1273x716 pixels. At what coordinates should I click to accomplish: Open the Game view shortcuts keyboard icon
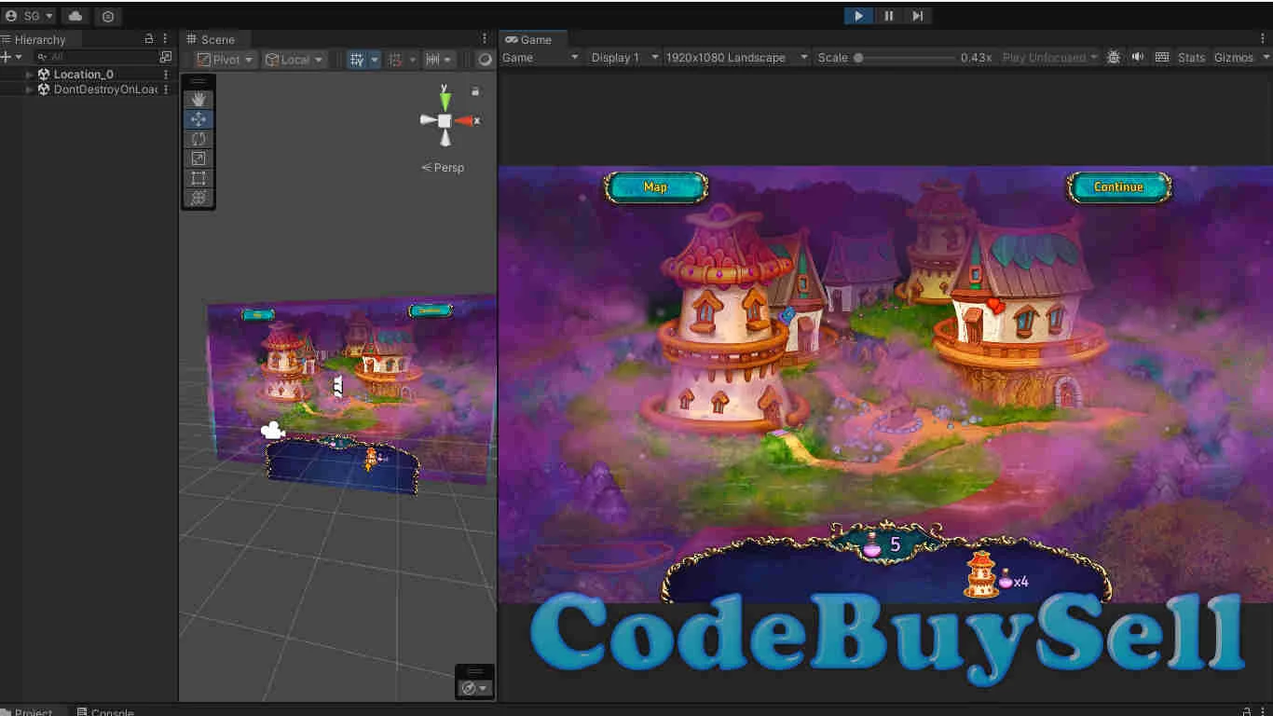coord(1162,57)
